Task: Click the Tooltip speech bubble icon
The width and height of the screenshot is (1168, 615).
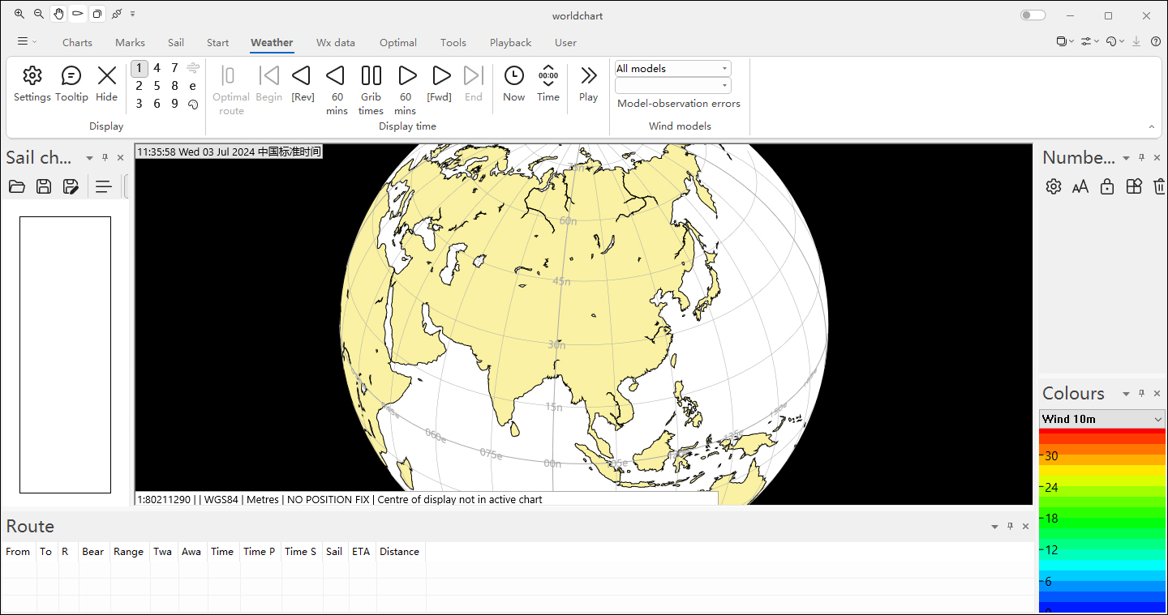Action: (71, 77)
